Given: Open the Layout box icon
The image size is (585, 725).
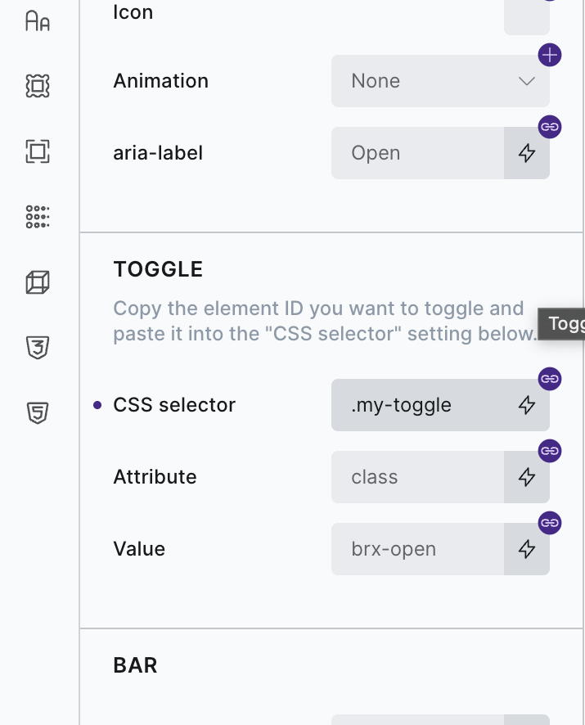Looking at the screenshot, I should click(x=38, y=151).
